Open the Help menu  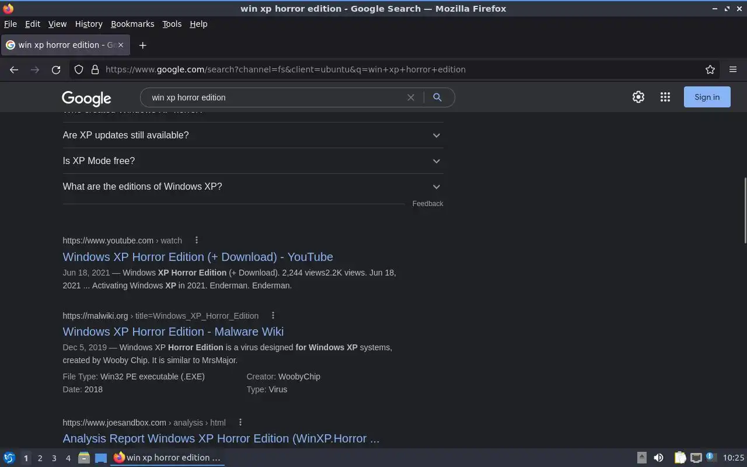[x=198, y=24]
